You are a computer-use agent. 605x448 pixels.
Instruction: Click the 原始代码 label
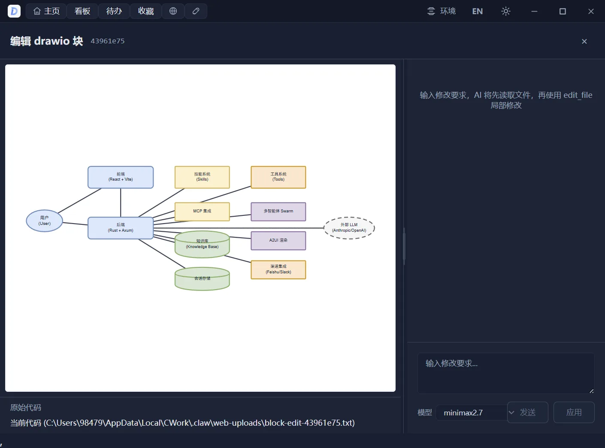click(x=26, y=408)
